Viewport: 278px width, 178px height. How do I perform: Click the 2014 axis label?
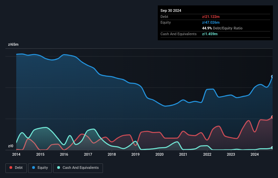click(x=16, y=154)
